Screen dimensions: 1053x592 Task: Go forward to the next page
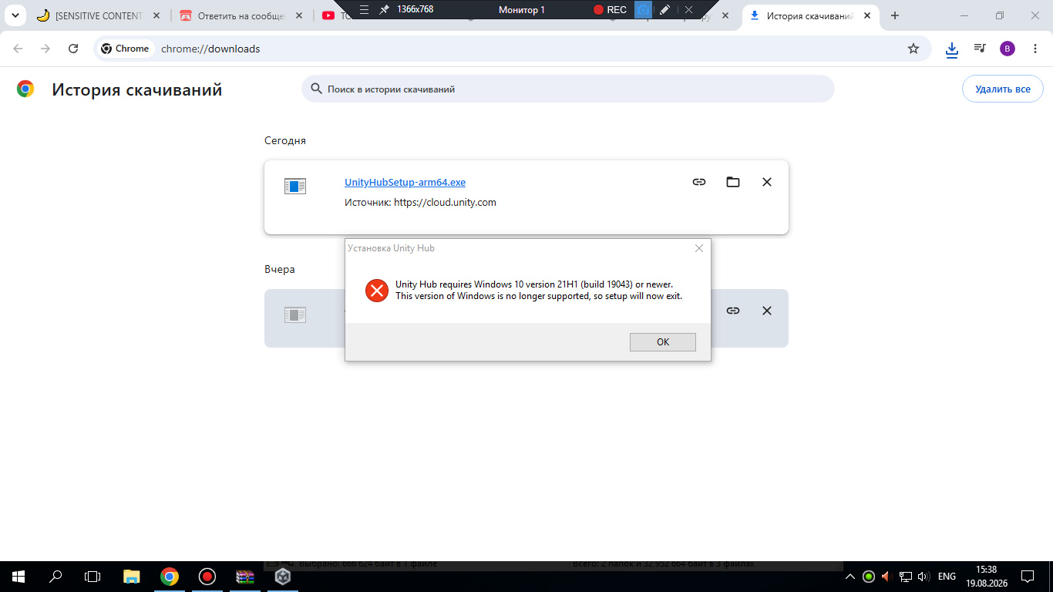coord(45,49)
